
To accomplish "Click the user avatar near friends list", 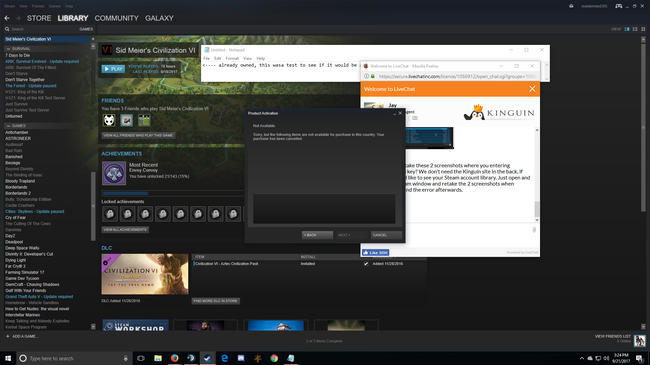I will (x=640, y=341).
